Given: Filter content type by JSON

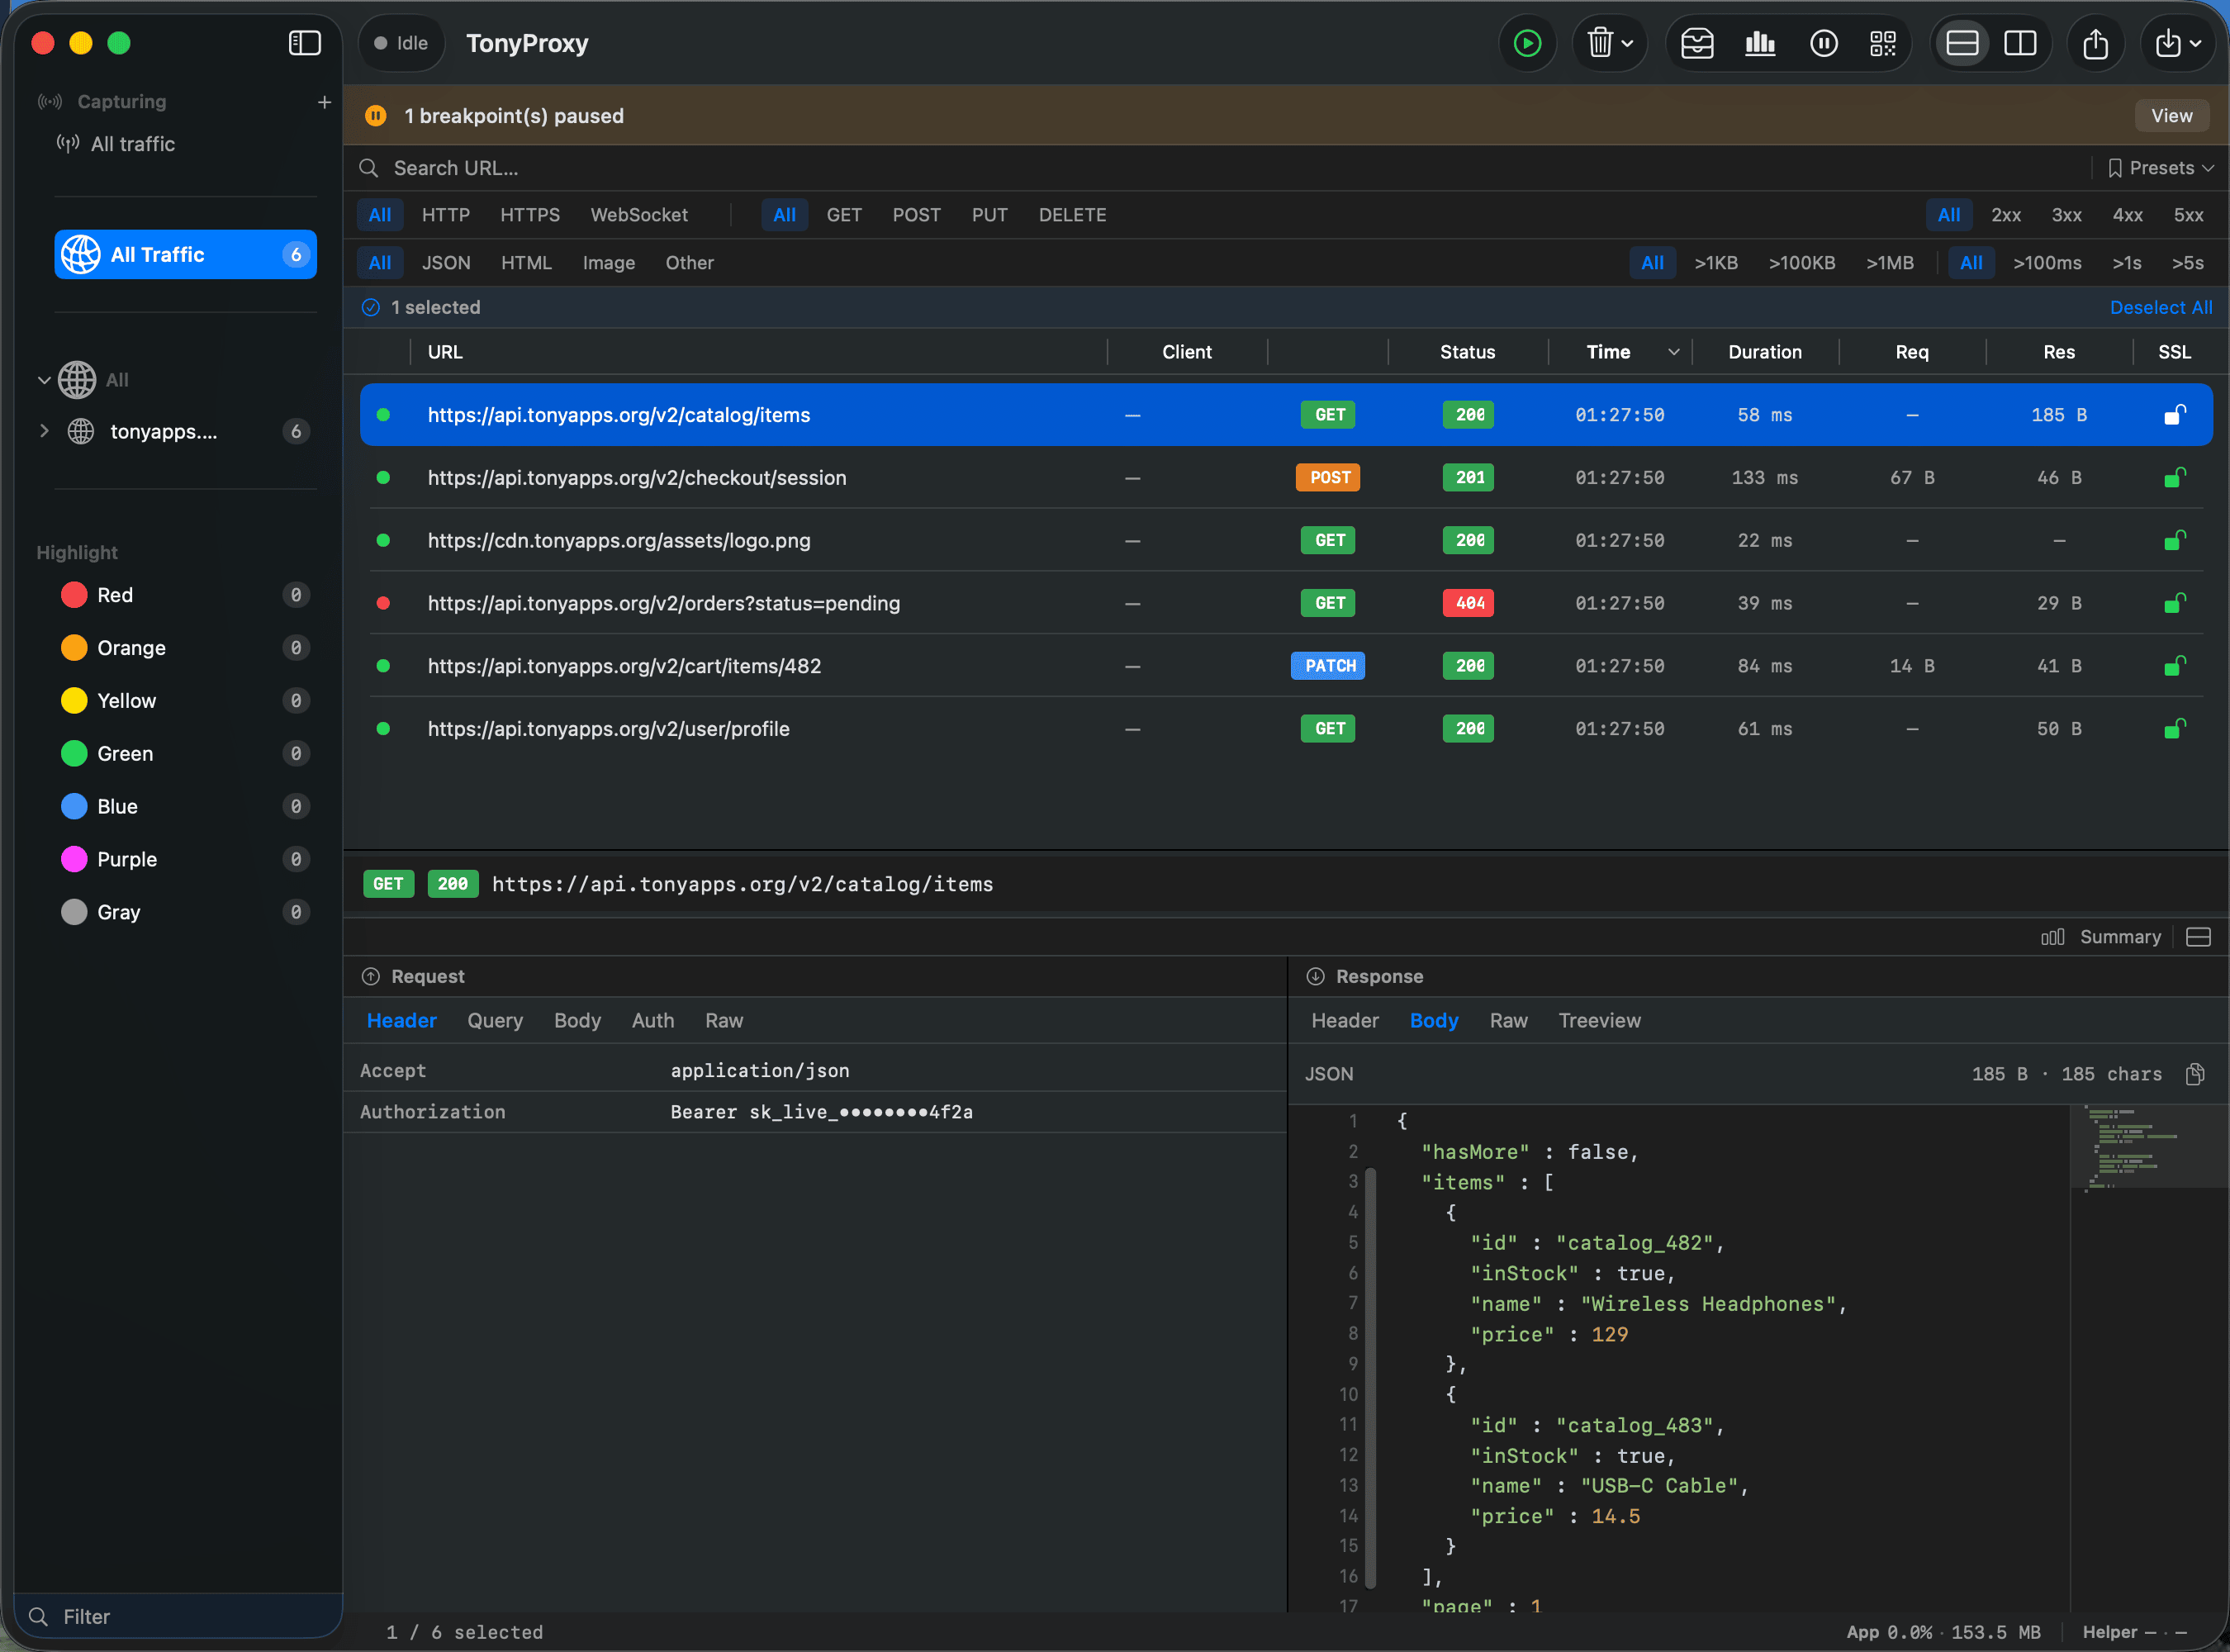Looking at the screenshot, I should pyautogui.click(x=445, y=263).
